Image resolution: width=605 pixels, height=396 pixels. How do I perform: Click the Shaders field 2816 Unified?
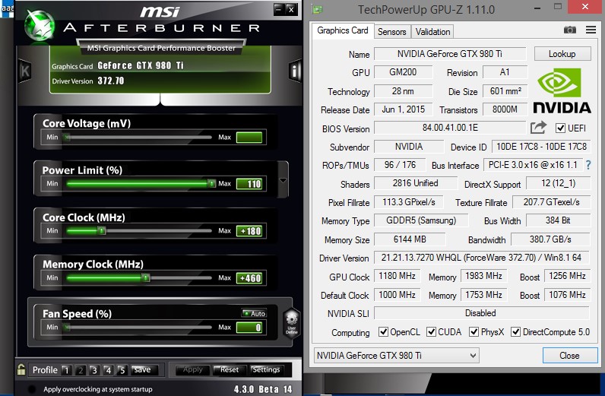pyautogui.click(x=416, y=183)
